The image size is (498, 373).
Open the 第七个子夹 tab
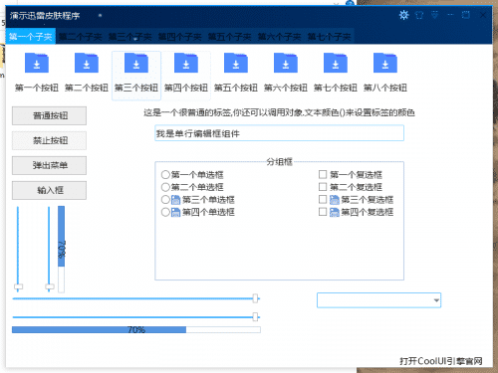[330, 37]
